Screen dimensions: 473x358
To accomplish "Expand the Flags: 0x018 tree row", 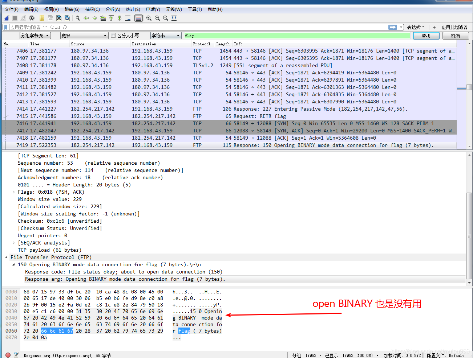I will (13, 192).
